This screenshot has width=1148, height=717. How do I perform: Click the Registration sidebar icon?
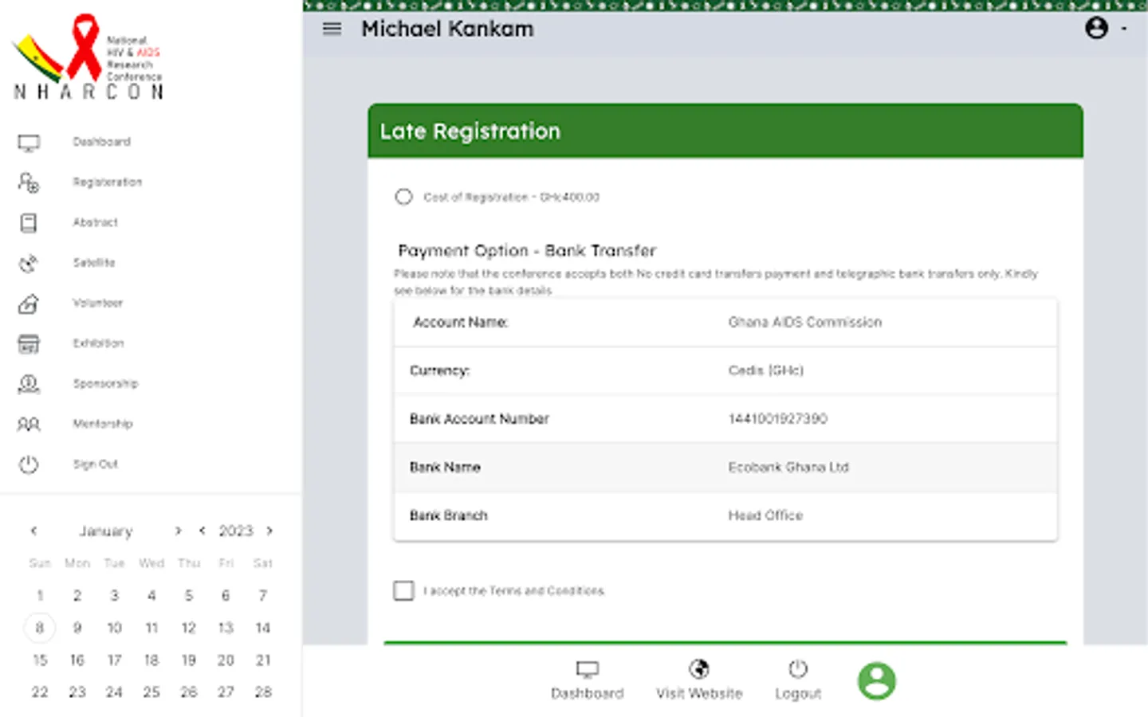point(29,182)
